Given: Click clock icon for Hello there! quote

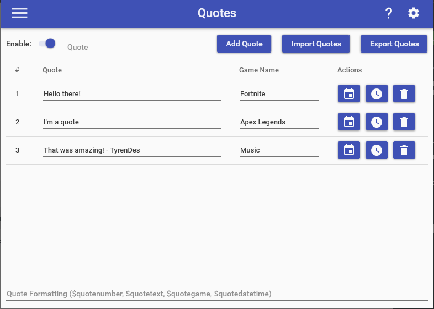Looking at the screenshot, I should (376, 94).
